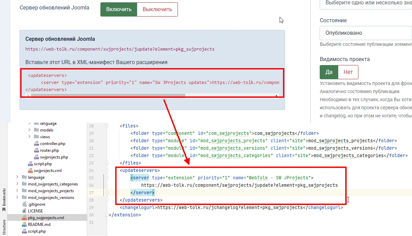Viewport: 412px width, 236px height.
Task: Click icon of script.php above swjprojects.xml
Action: (x=31, y=164)
